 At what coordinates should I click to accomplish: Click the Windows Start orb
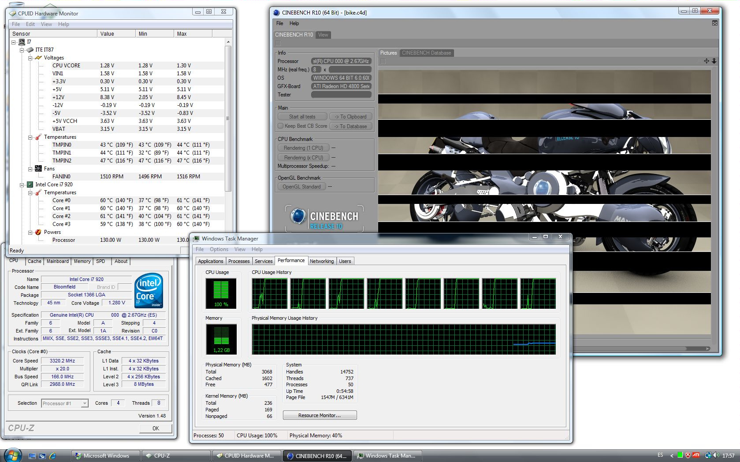12,455
